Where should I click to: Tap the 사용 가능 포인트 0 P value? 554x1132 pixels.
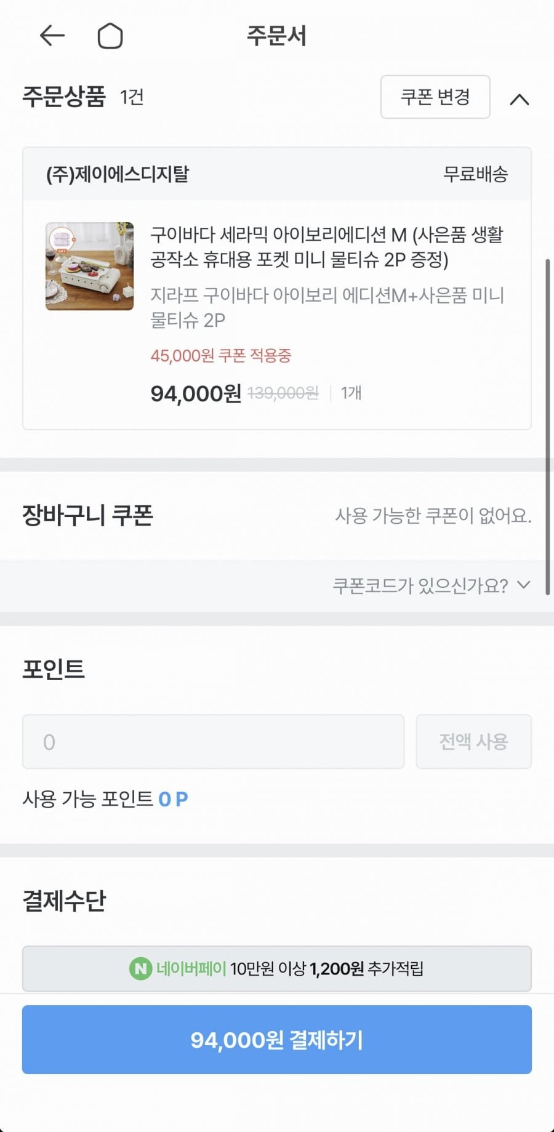click(173, 799)
